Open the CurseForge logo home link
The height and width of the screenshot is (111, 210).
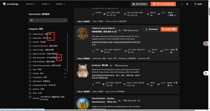pyautogui.click(x=10, y=4)
